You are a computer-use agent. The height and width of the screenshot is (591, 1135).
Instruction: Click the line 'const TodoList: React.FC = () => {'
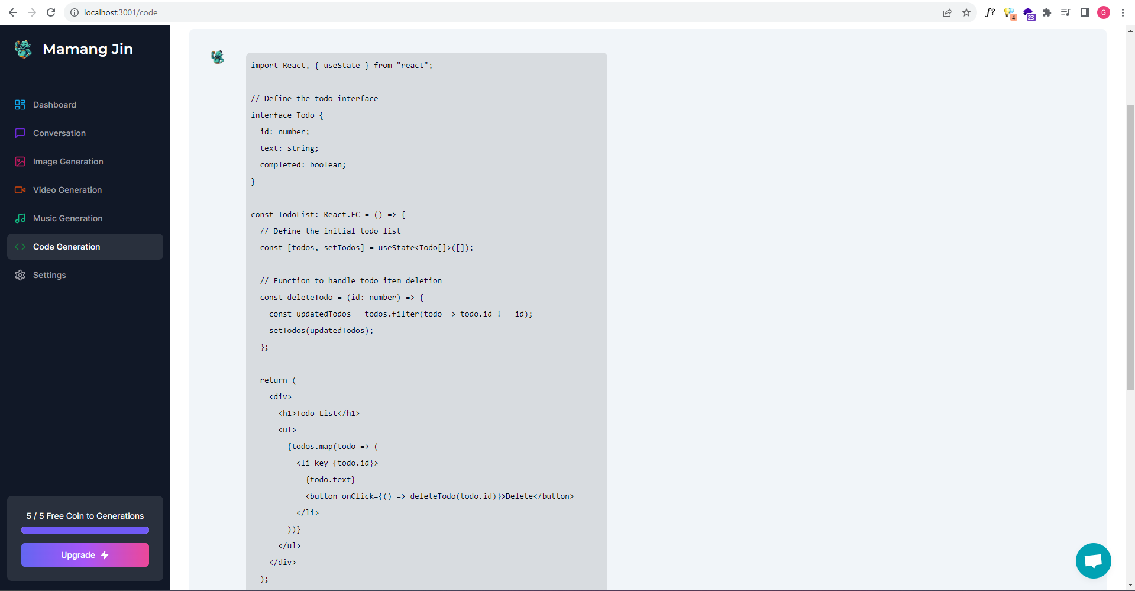click(x=328, y=215)
